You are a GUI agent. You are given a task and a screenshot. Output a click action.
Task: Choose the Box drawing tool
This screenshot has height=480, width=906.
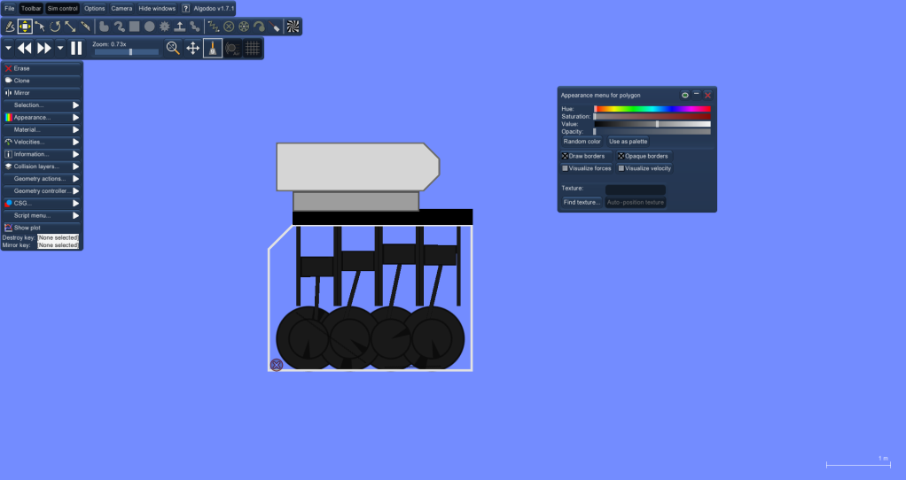pos(134,27)
